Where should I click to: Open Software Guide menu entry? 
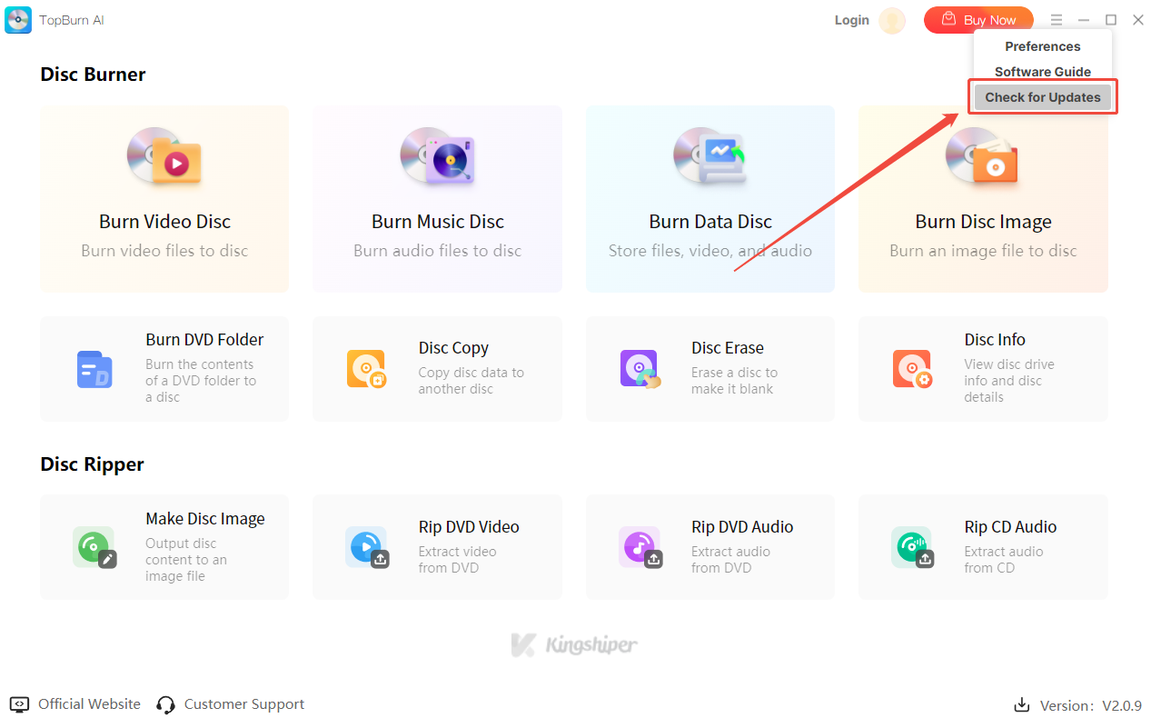(x=1042, y=72)
